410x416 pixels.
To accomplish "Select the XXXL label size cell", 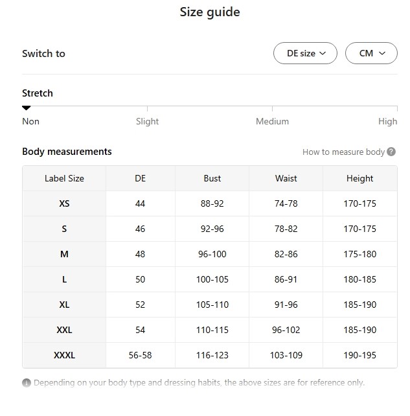I will coord(64,355).
